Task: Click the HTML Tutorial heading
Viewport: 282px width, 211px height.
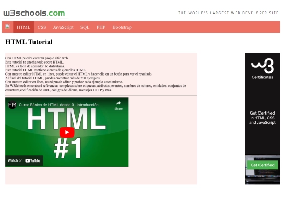Action: (29, 42)
